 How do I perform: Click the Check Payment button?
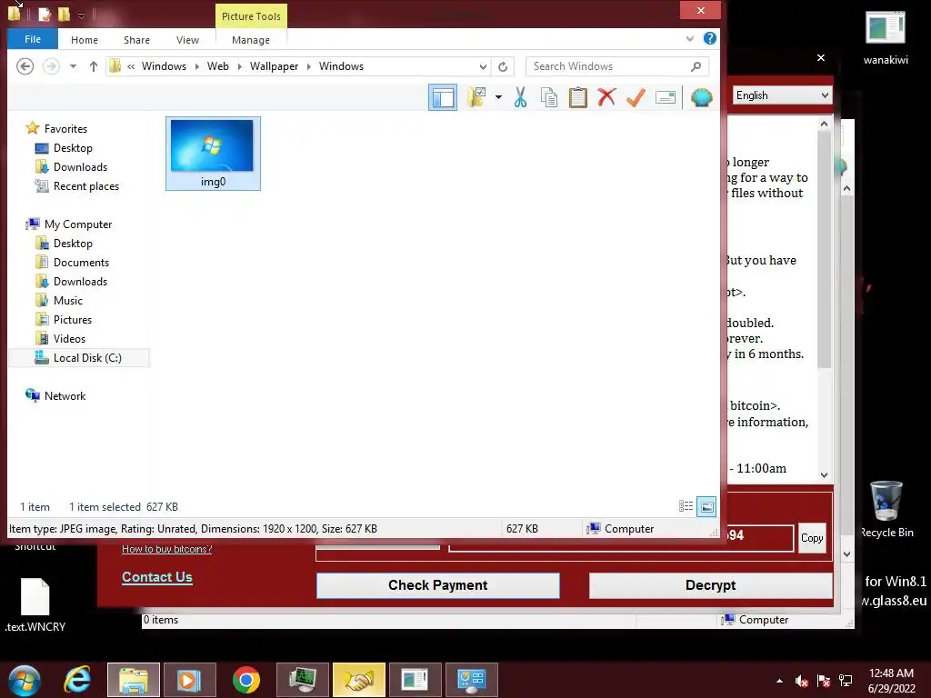tap(438, 585)
